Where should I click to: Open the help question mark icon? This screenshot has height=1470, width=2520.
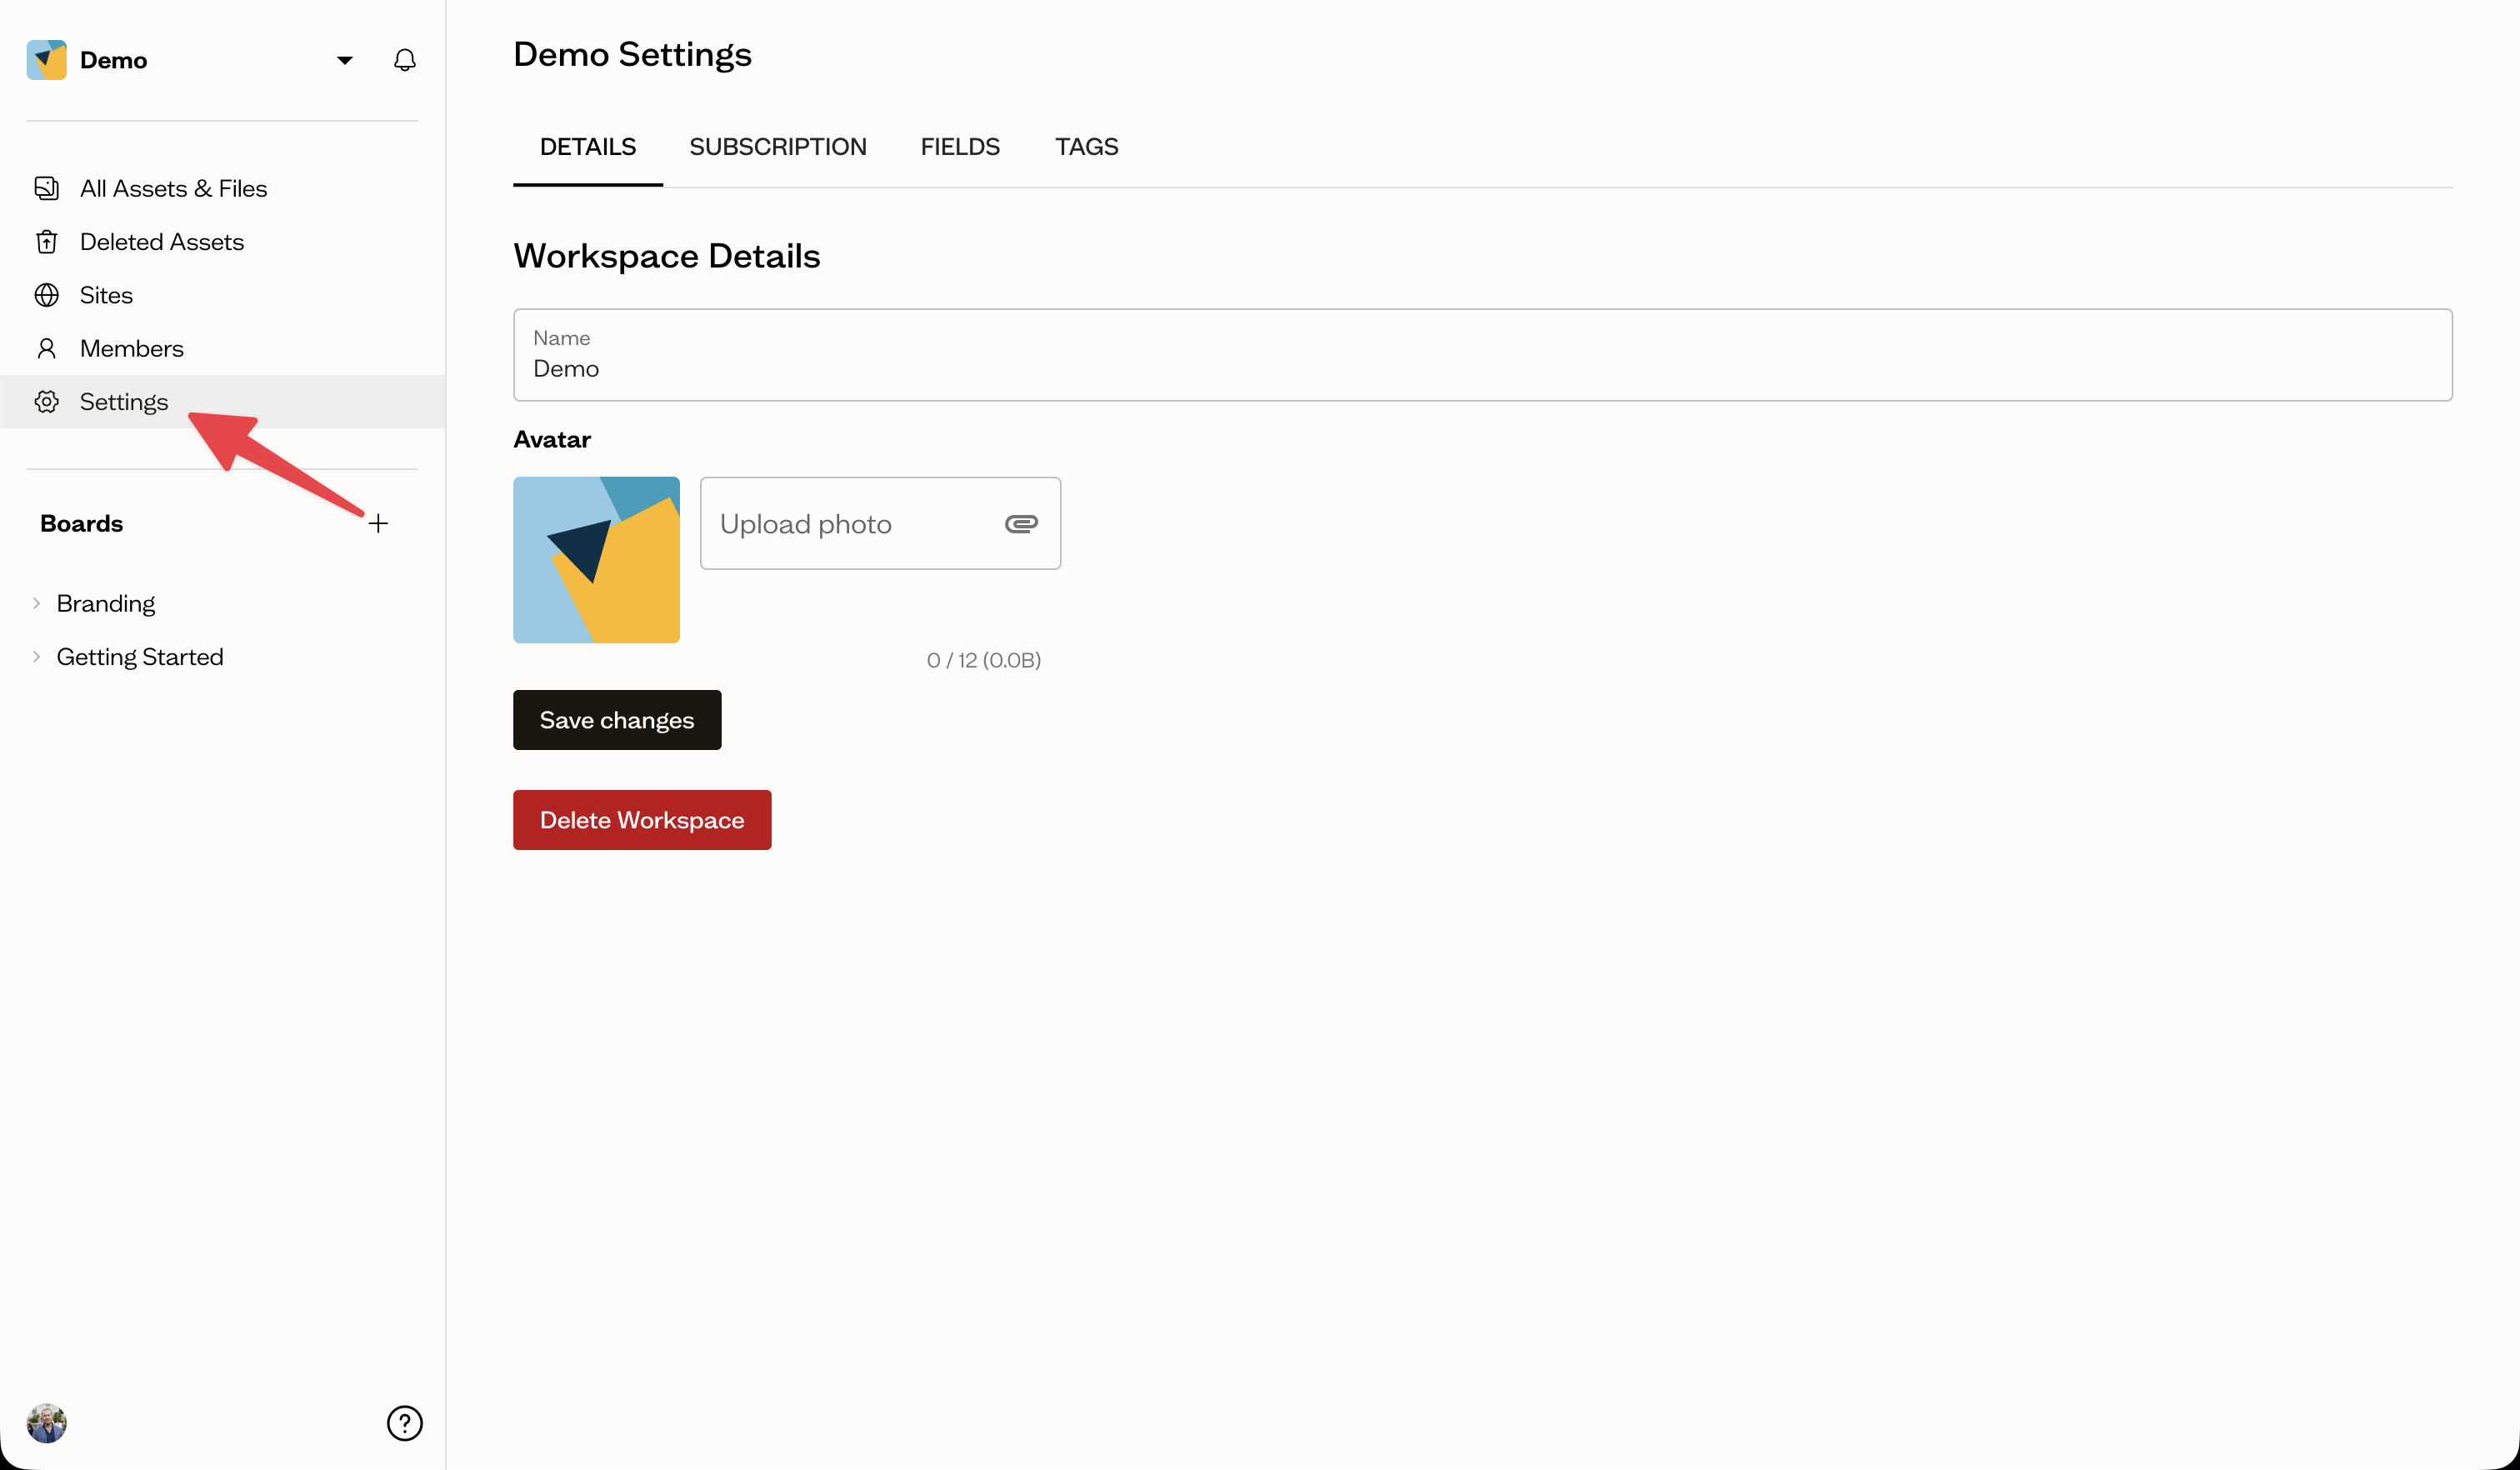(404, 1422)
